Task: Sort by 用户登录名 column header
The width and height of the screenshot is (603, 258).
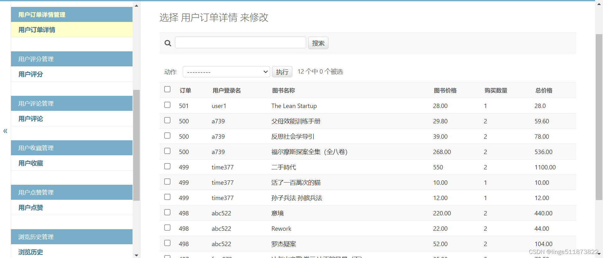Action: pyautogui.click(x=226, y=90)
